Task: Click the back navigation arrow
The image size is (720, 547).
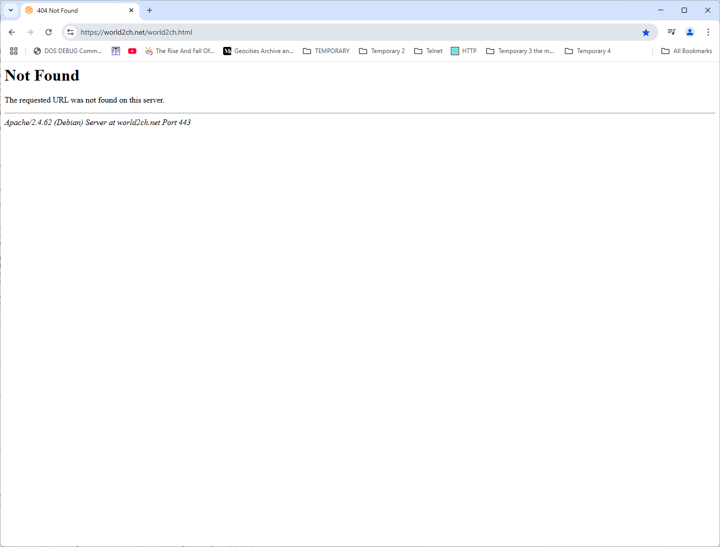Action: [x=12, y=32]
